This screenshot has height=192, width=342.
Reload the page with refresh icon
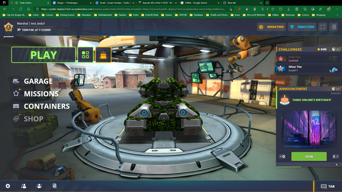click(x=20, y=9)
